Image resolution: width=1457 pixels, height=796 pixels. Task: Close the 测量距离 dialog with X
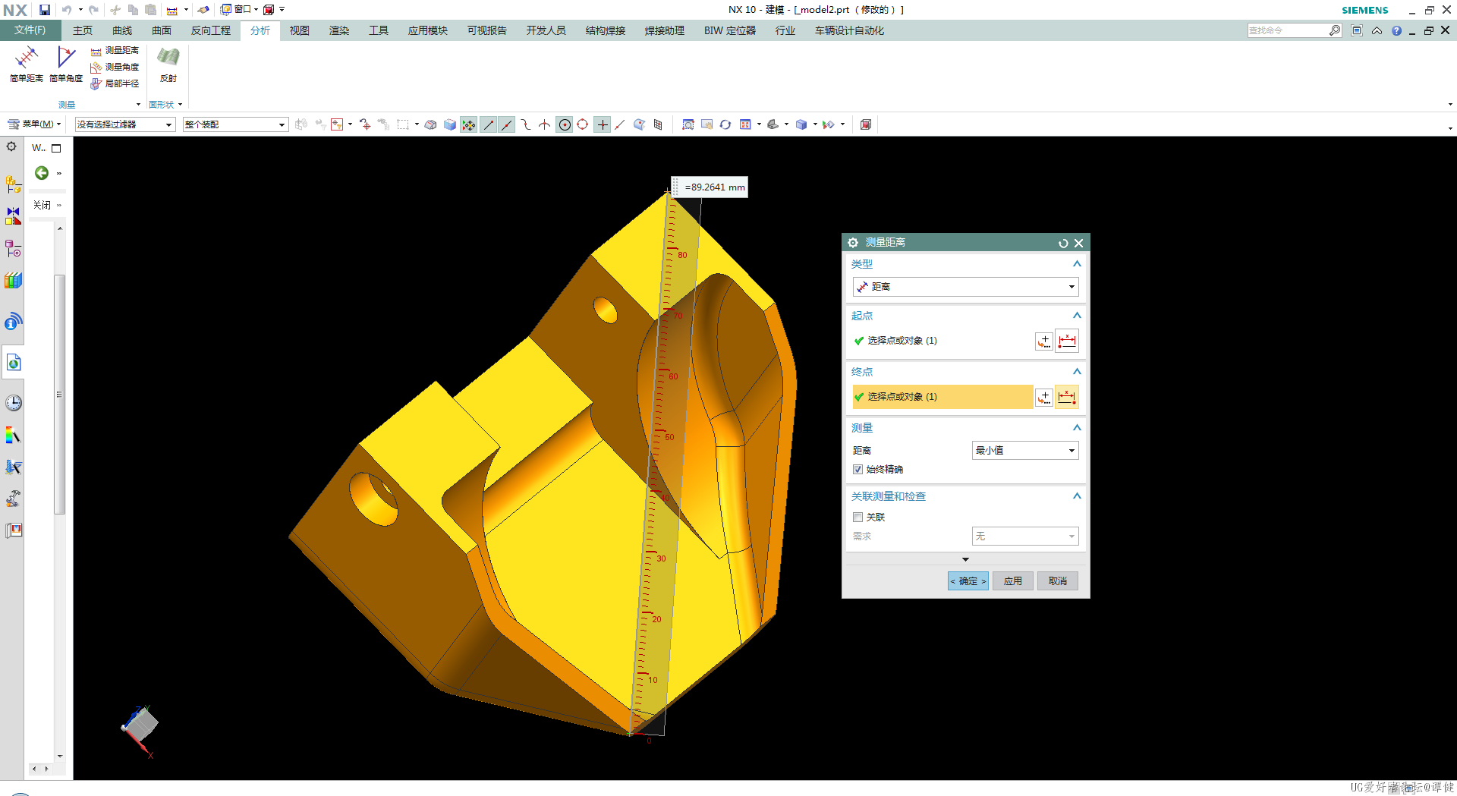point(1078,243)
